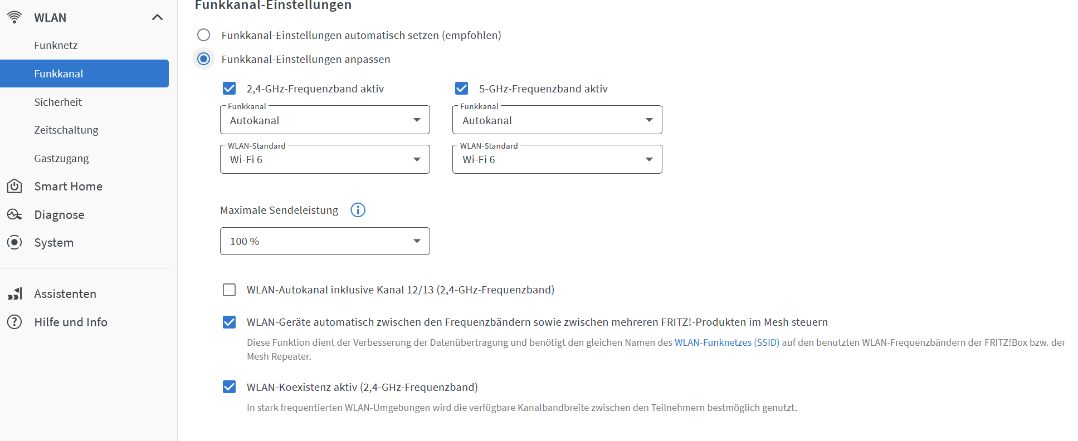This screenshot has height=441, width=1078.
Task: Click the System icon in sidebar
Action: 14,242
